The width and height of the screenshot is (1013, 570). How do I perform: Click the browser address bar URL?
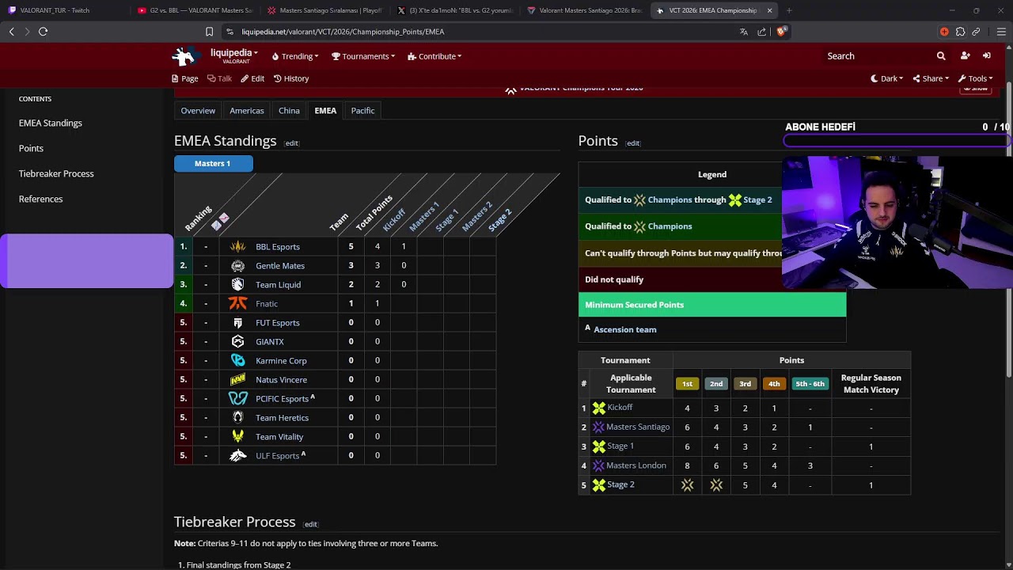343,32
